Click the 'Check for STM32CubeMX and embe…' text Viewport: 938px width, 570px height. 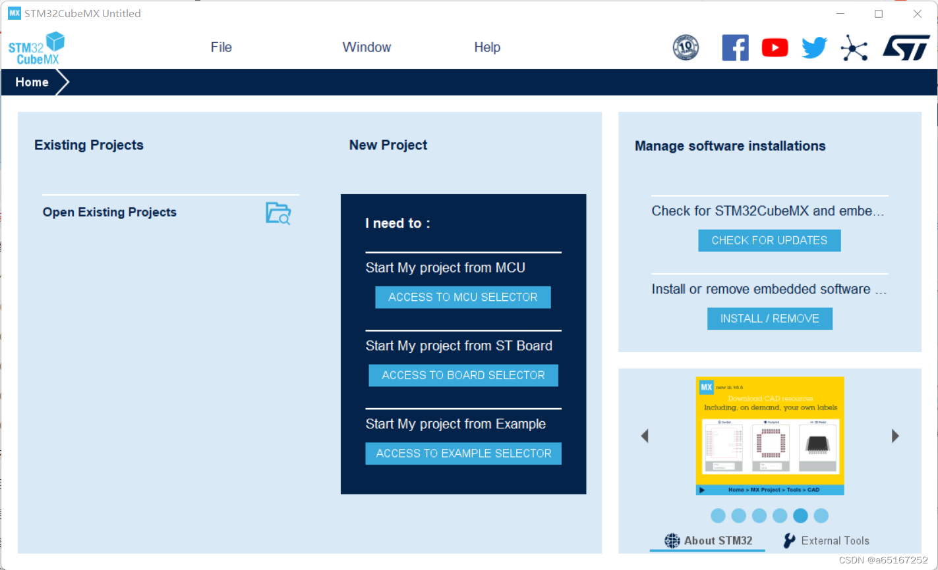768,211
